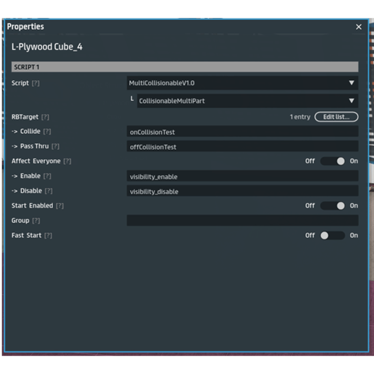Open the MultiCollisionableV1.0 script dropdown
Image resolution: width=374 pixels, height=374 pixels.
[242, 83]
